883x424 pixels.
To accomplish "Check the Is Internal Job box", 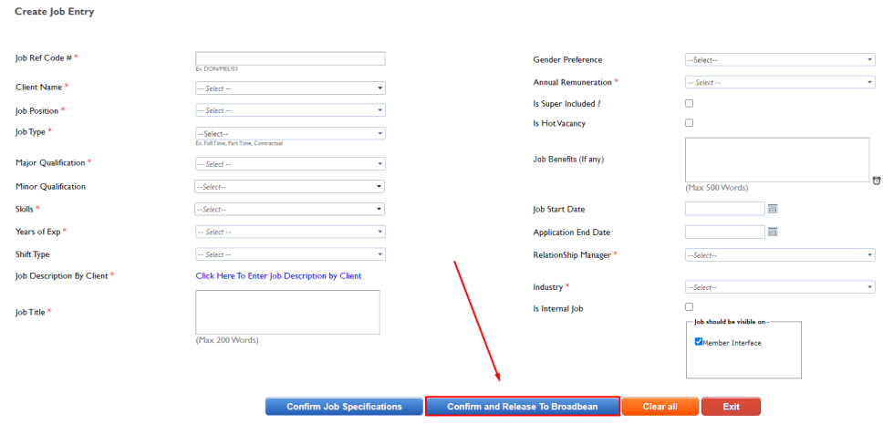I will pyautogui.click(x=689, y=307).
